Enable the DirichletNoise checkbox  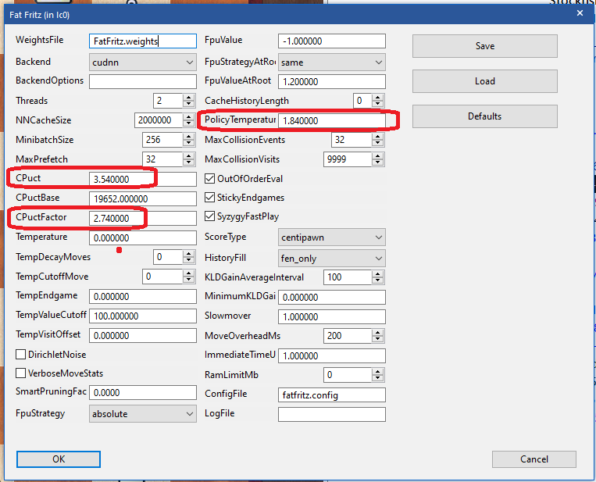[x=21, y=355]
